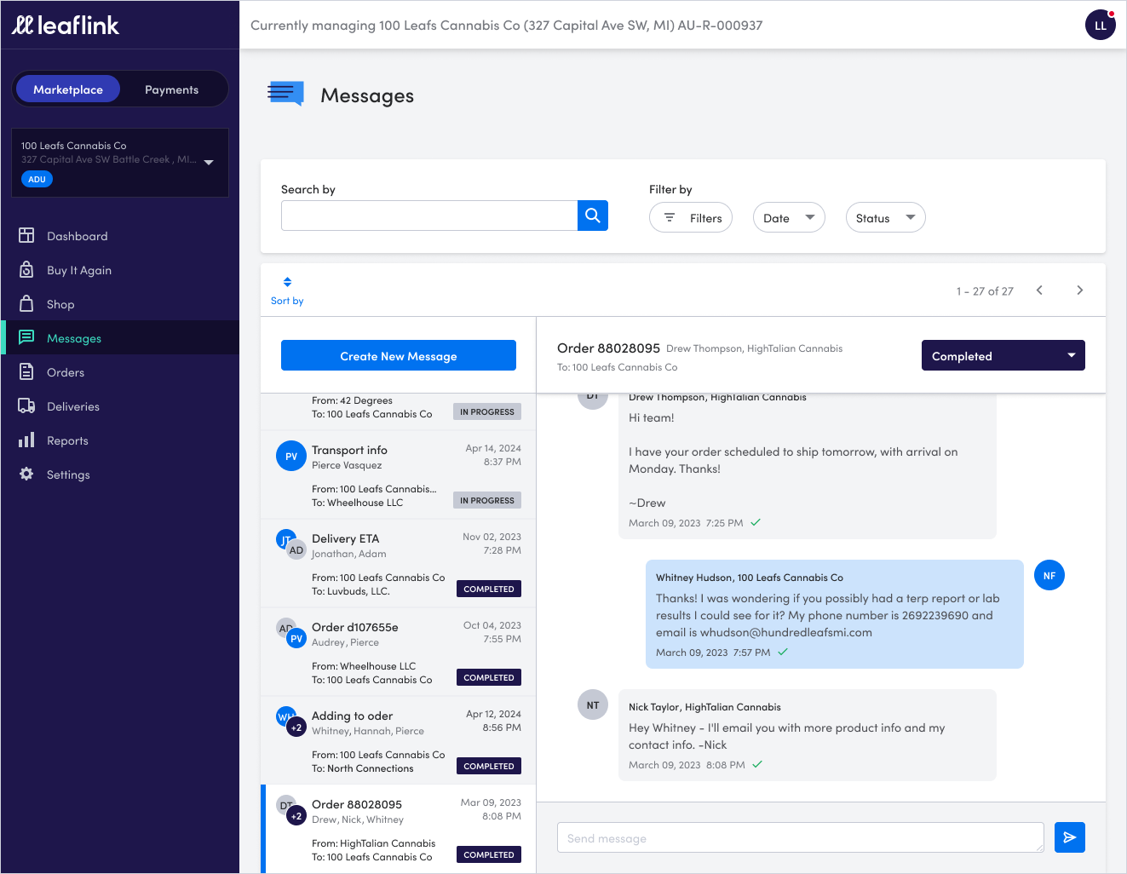Image resolution: width=1127 pixels, height=874 pixels.
Task: Open the Completed status dropdown
Action: point(1003,355)
